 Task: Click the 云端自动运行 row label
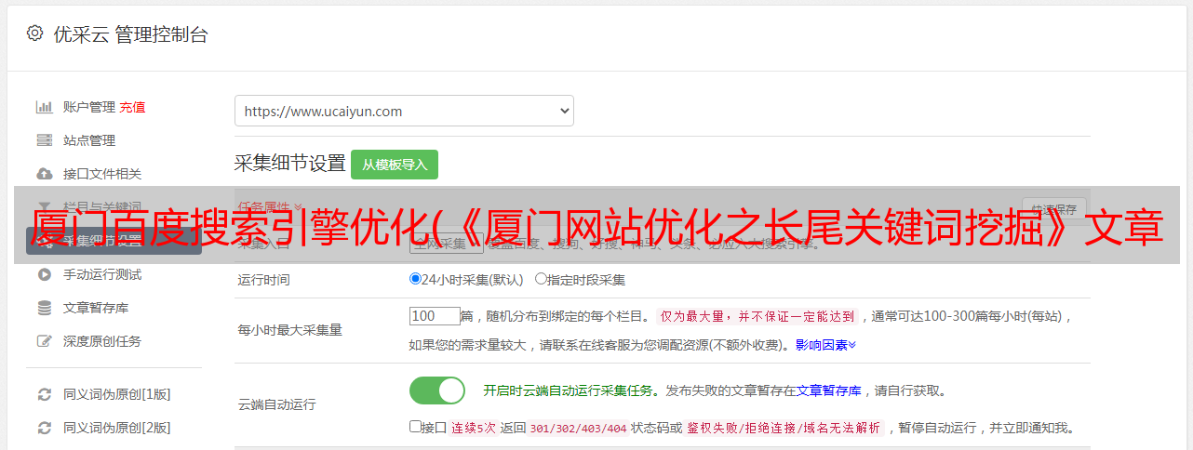point(277,404)
